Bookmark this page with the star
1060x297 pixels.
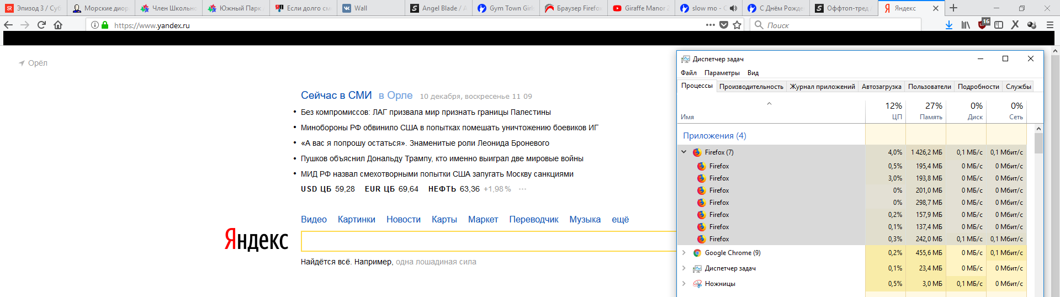point(737,25)
